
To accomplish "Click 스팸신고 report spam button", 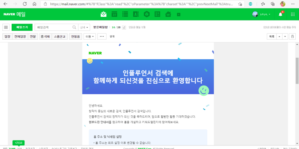I will point(60,36).
